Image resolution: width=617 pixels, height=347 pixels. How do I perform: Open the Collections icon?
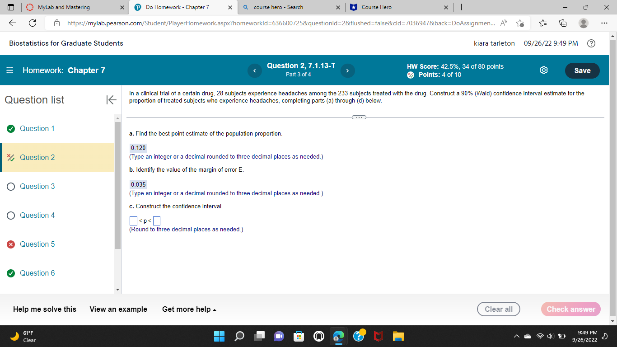563,23
